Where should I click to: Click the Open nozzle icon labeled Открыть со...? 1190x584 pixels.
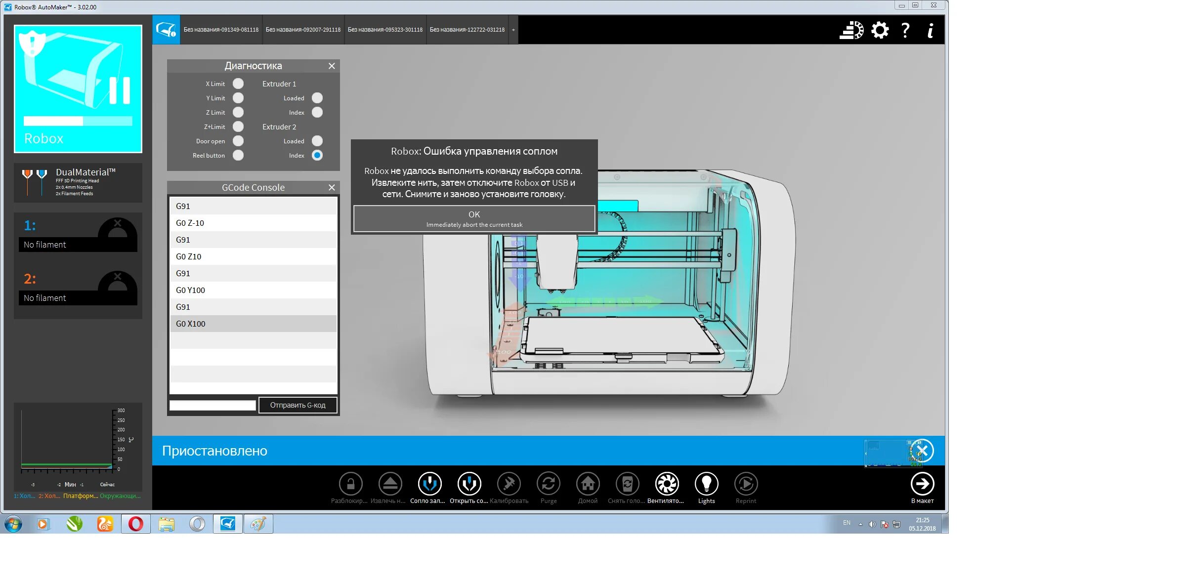(x=469, y=484)
